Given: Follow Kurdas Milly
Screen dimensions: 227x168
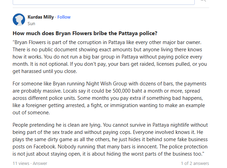Looking at the screenshot, I should tap(64, 17).
